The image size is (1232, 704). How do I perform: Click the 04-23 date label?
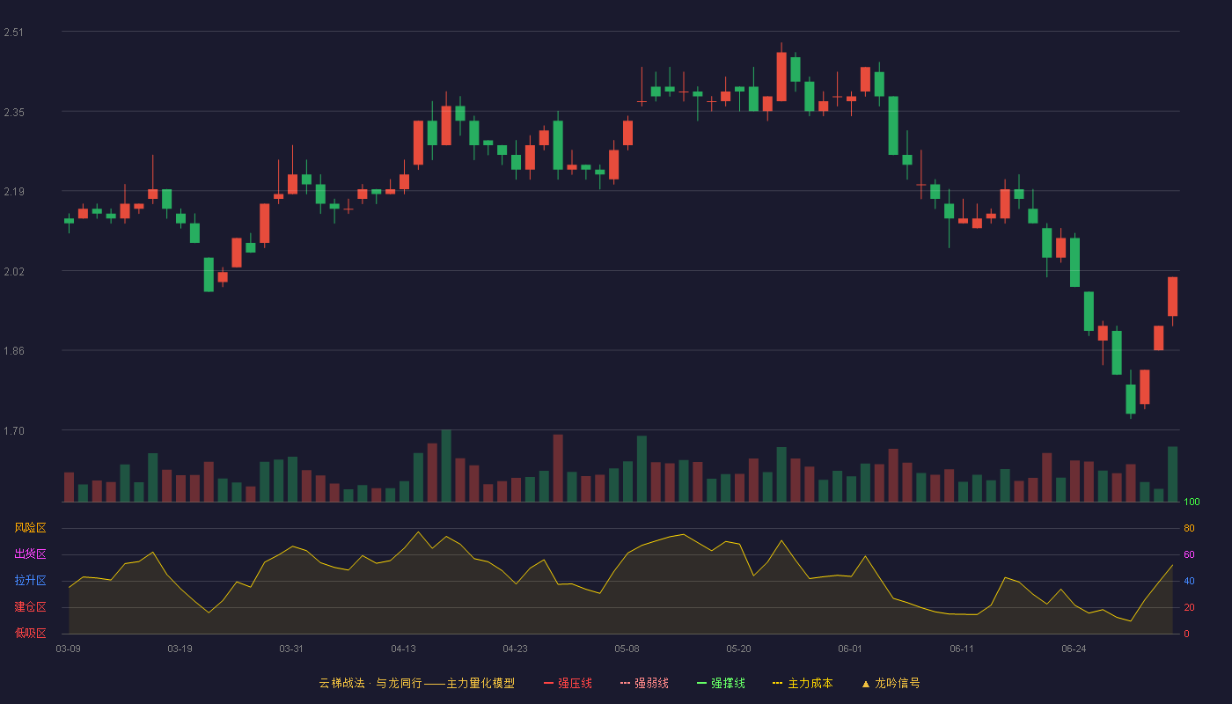(515, 649)
